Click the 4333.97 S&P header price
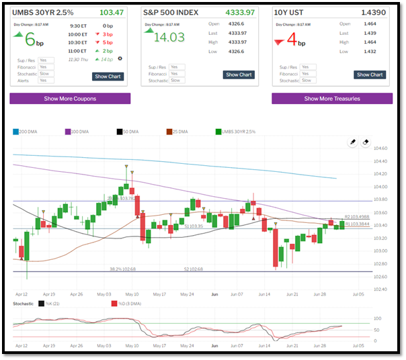This screenshot has height=360, width=406. [240, 12]
